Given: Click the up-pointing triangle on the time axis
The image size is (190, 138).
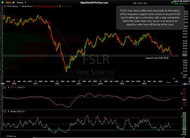Looking at the screenshot, I should (x=174, y=78).
